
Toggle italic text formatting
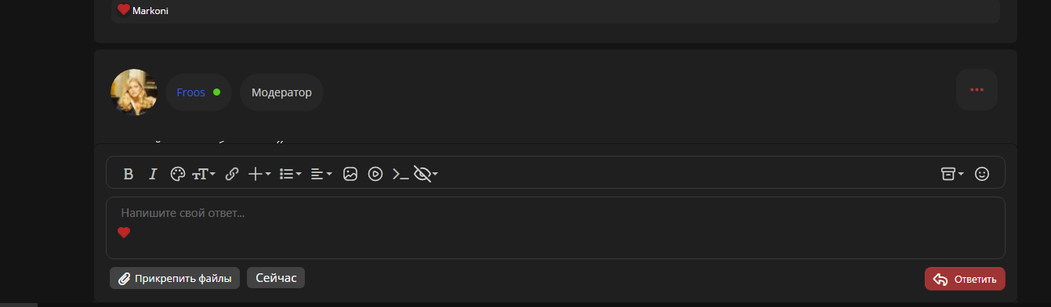tap(154, 174)
